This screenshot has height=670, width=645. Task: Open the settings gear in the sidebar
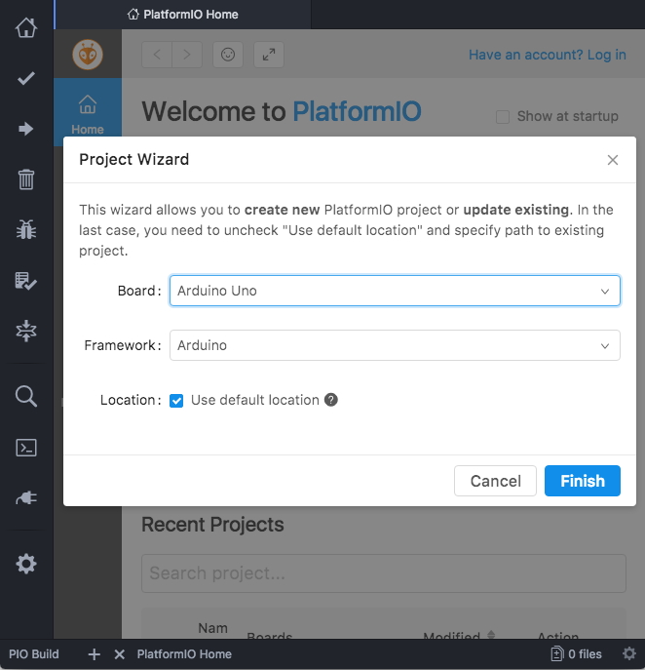point(26,564)
